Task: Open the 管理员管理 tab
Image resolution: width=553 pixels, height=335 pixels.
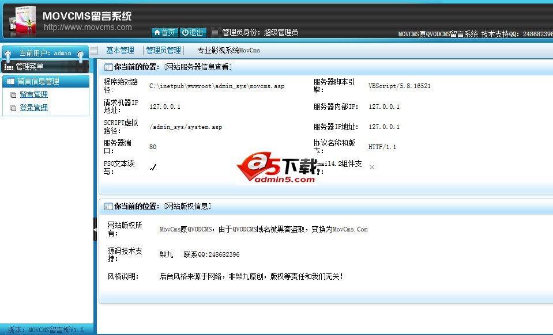Action: (x=163, y=50)
